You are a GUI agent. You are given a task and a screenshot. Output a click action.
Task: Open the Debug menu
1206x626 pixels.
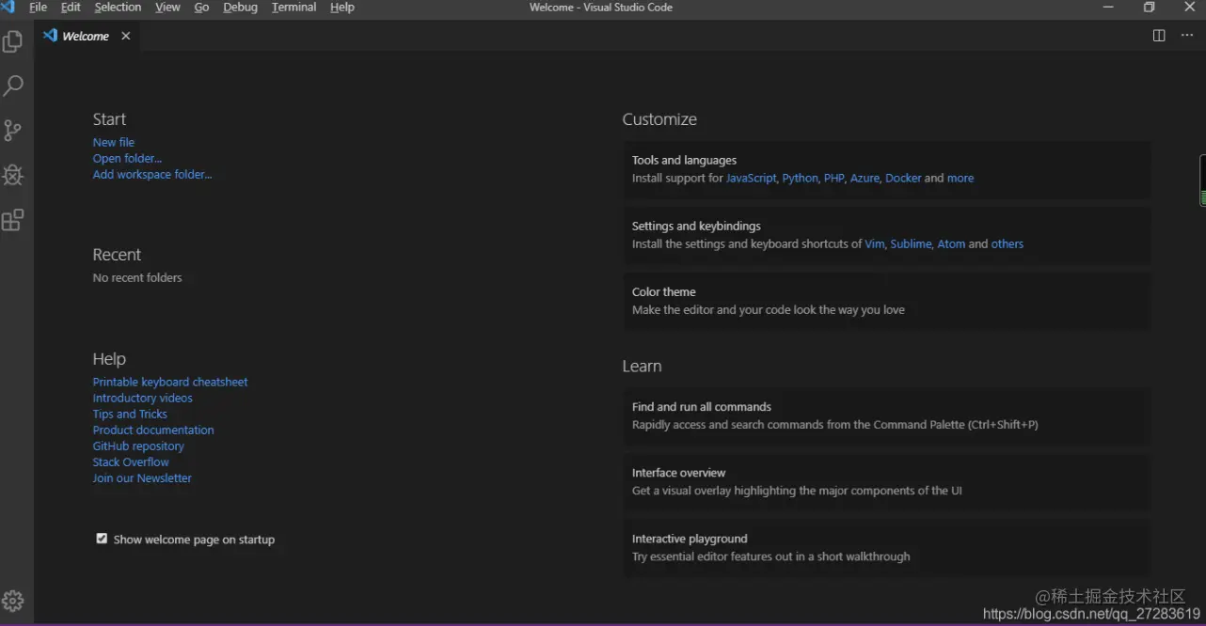point(240,8)
